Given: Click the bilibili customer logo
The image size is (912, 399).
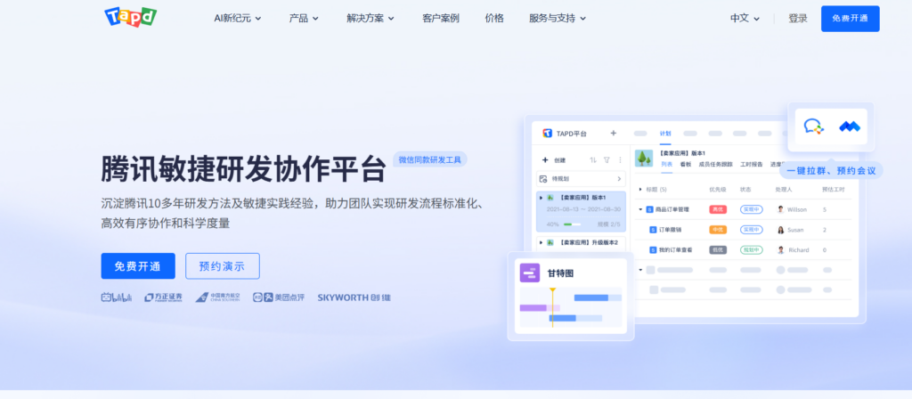Looking at the screenshot, I should (117, 297).
